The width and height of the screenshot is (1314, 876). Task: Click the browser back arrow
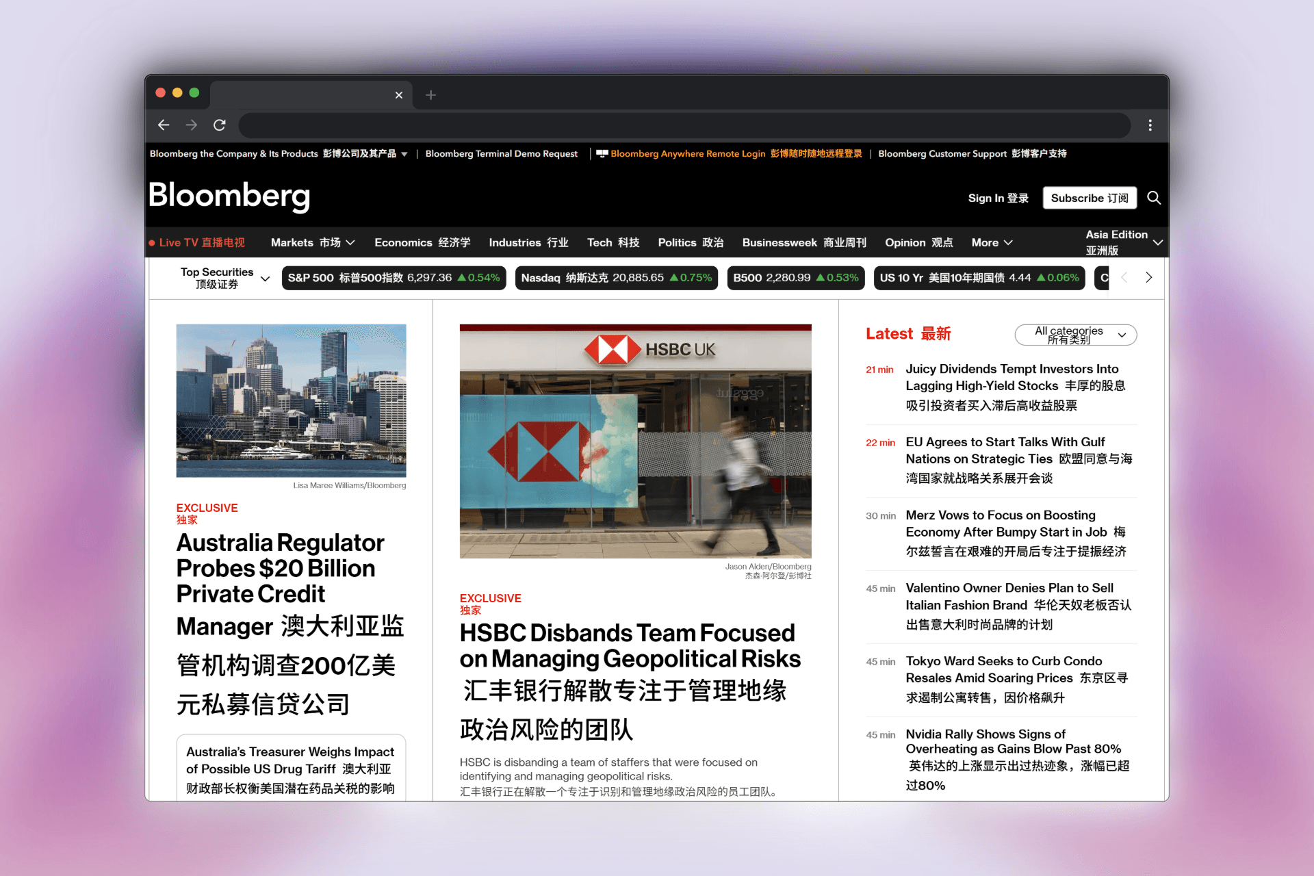pos(164,125)
